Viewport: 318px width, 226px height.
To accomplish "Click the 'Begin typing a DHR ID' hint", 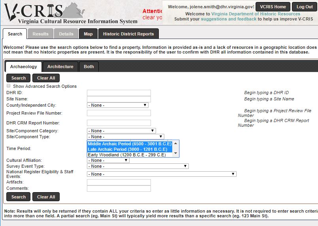I will click(266, 93).
